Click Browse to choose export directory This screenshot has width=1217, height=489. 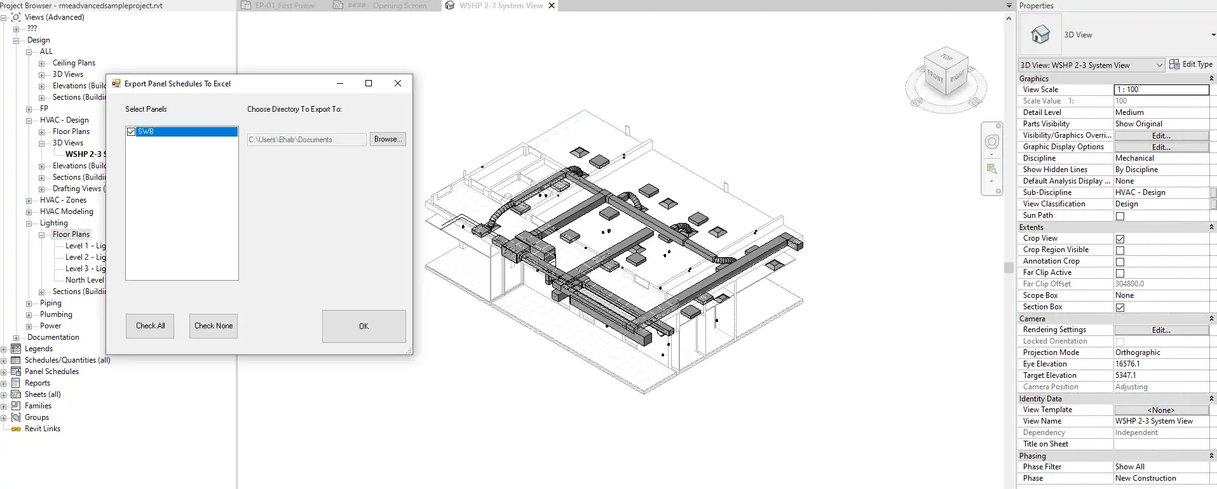pos(388,139)
